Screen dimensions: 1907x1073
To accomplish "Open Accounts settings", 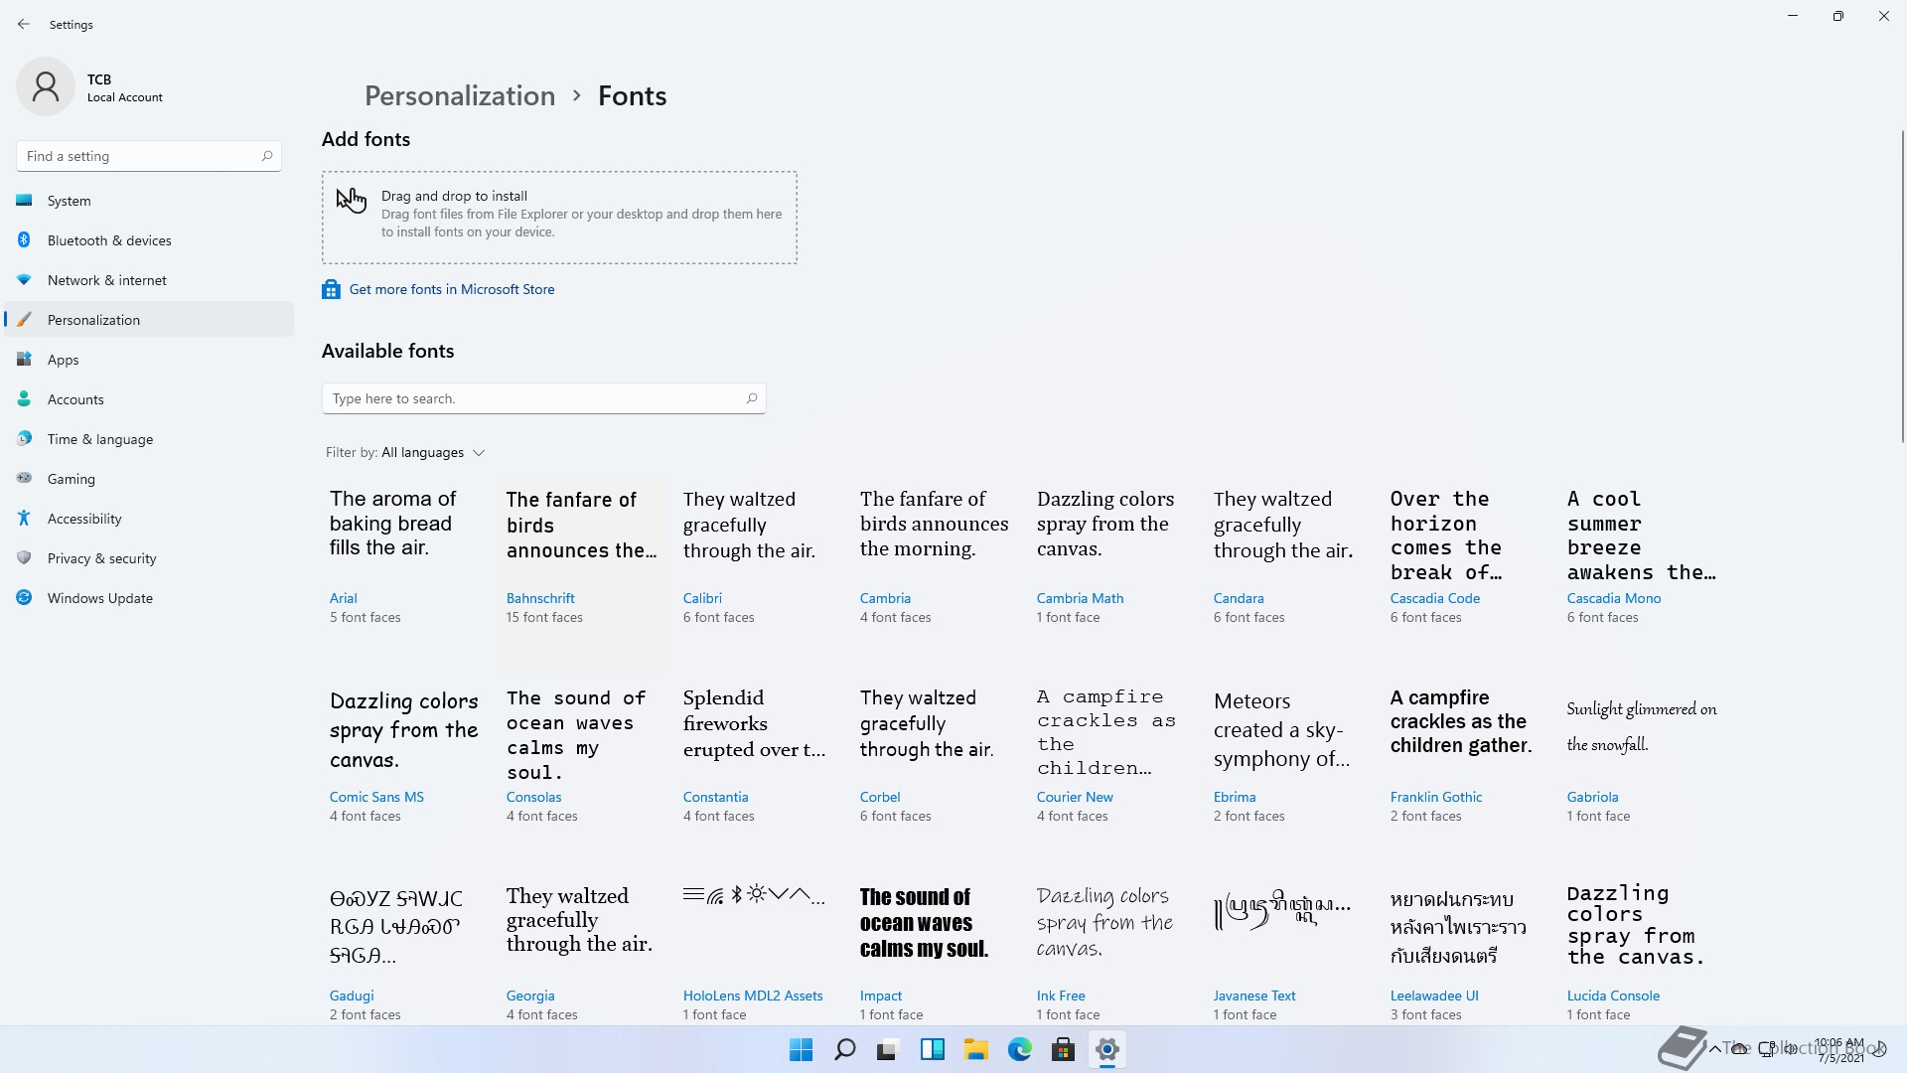I will [x=149, y=399].
